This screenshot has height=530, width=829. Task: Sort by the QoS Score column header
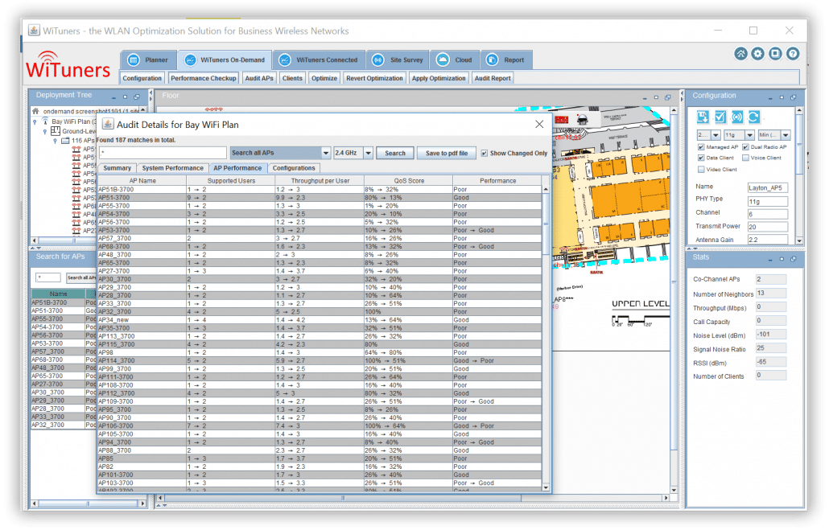[x=408, y=181]
